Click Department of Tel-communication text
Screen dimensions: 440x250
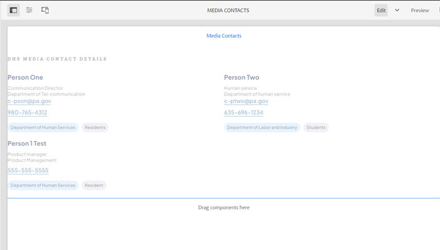pos(46,94)
